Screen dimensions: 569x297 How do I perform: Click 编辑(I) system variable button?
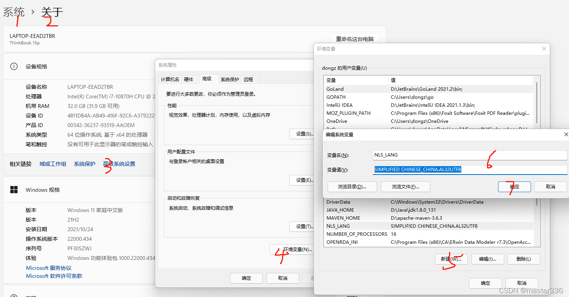pyautogui.click(x=487, y=259)
